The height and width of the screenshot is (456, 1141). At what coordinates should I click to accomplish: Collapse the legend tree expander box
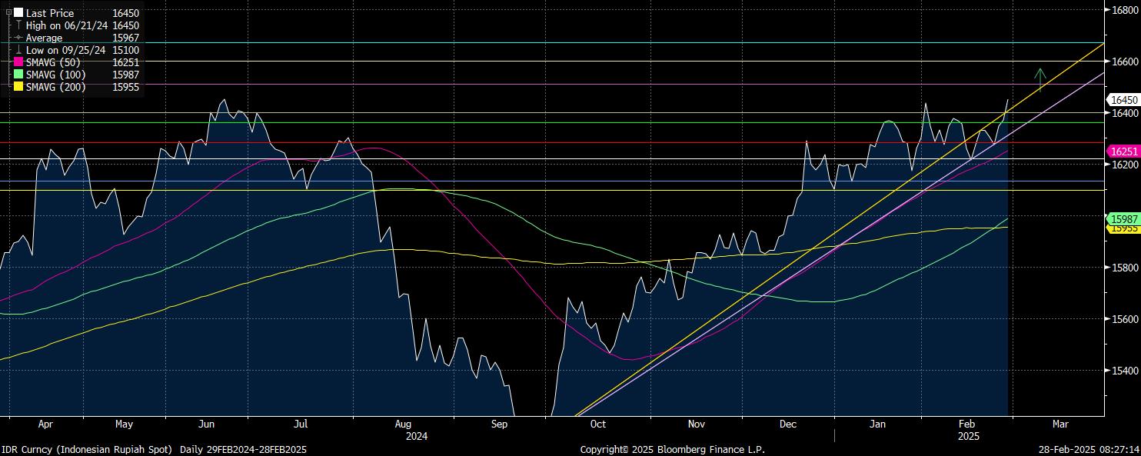(x=8, y=12)
